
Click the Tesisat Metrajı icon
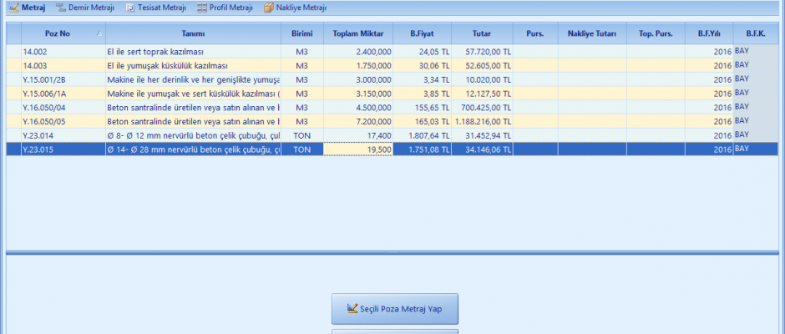(130, 8)
